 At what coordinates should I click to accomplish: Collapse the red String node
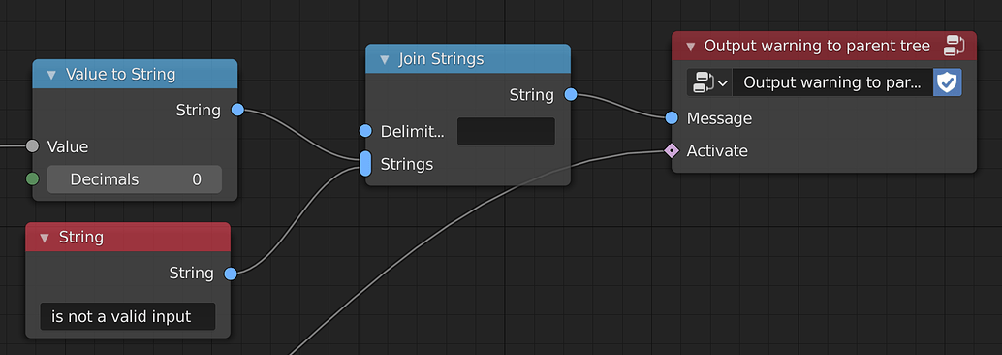(x=45, y=238)
